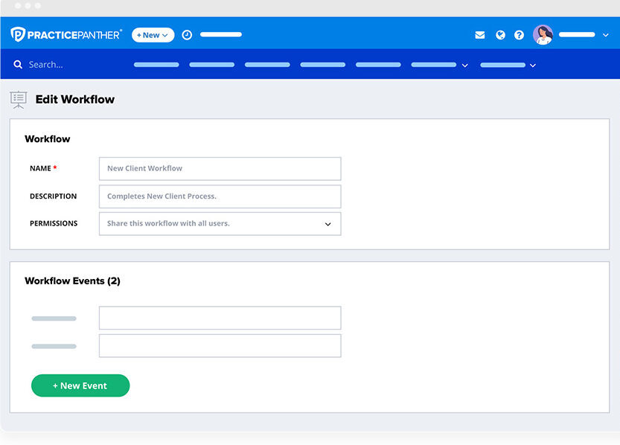Open the mail envelope icon
620x445 pixels.
(479, 34)
